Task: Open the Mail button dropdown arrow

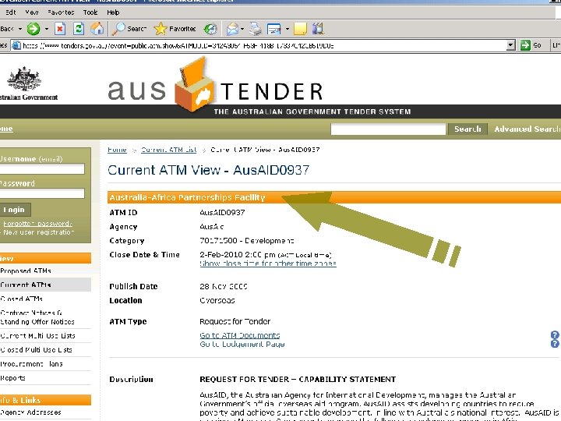Action: click(242, 29)
